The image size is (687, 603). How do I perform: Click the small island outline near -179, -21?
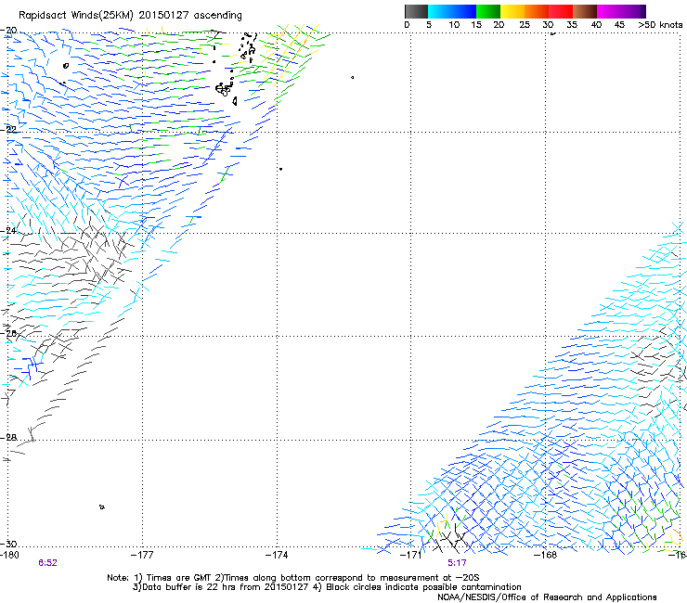click(x=66, y=66)
